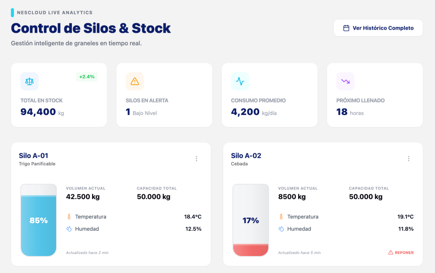Open the options menu for Silo A-01

(197, 159)
